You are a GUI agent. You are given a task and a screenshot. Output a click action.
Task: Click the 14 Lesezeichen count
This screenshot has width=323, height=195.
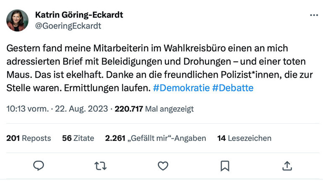click(244, 138)
